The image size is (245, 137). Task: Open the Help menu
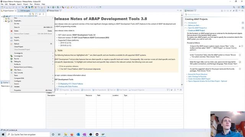43,4
